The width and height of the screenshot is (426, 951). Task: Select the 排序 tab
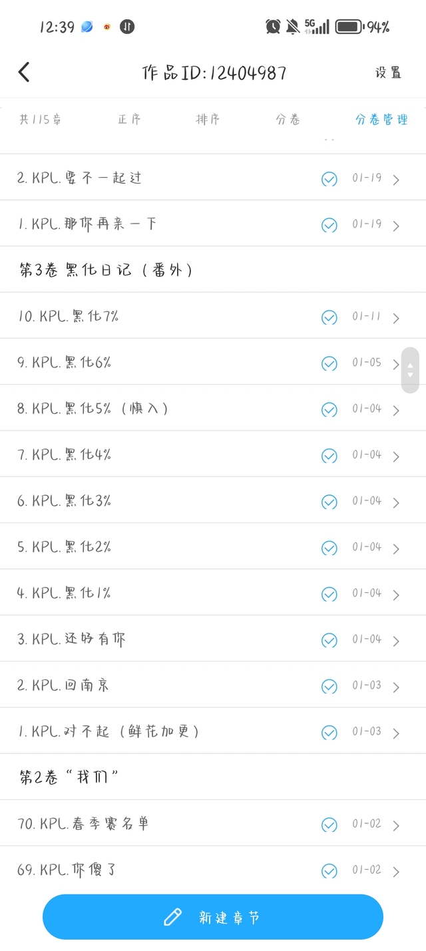pos(208,120)
